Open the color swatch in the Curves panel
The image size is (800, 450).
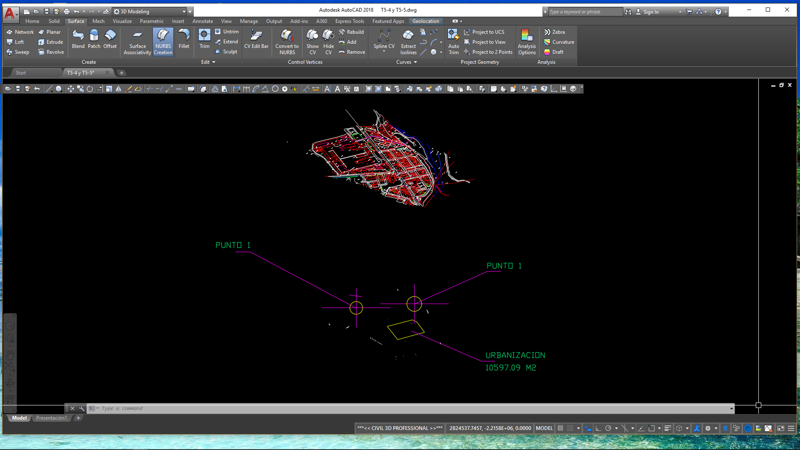434,52
